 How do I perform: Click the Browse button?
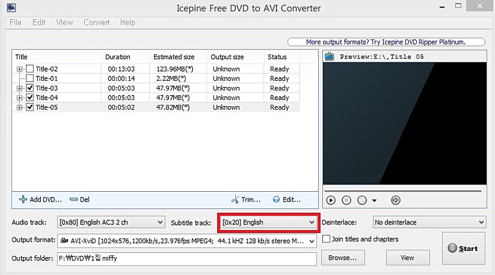(x=343, y=258)
